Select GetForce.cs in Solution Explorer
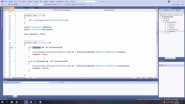 172,26
